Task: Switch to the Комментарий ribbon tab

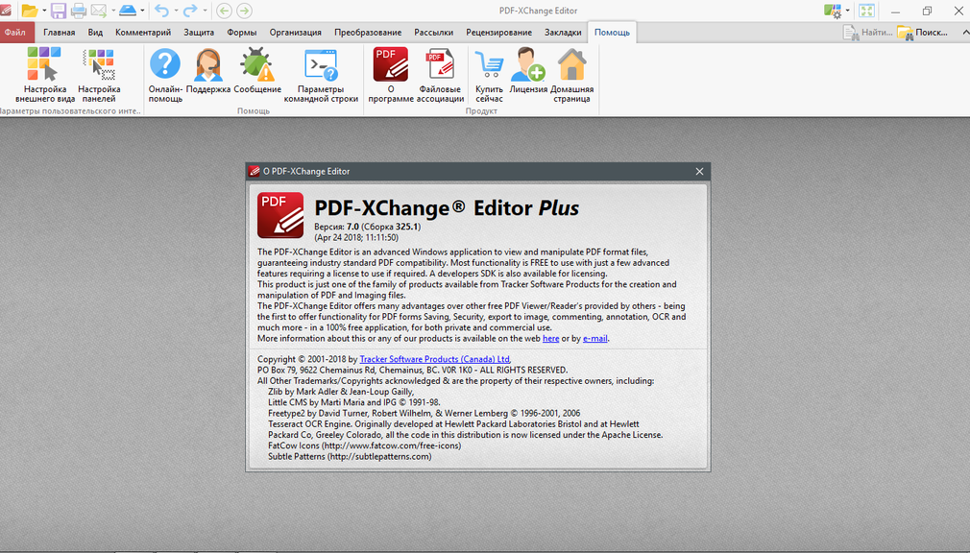Action: 143,33
